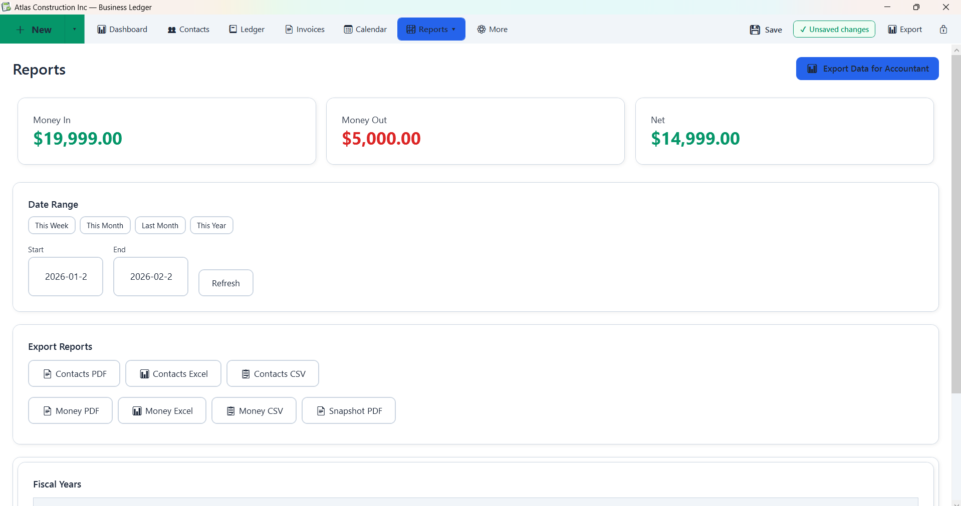Select the This Week date range
961x506 pixels.
point(51,225)
